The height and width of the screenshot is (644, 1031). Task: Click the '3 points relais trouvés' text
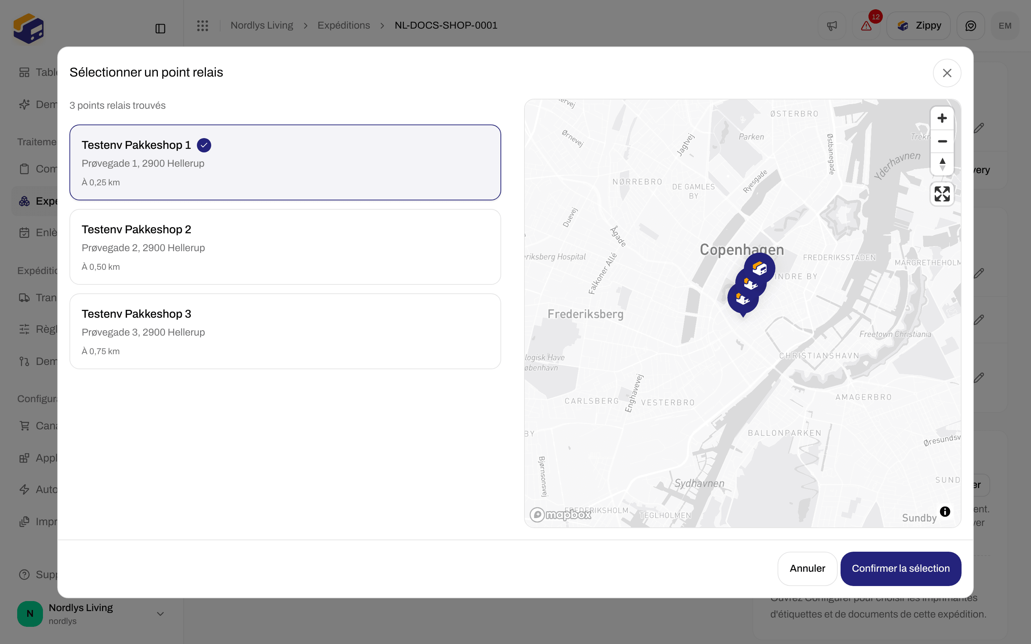point(117,106)
